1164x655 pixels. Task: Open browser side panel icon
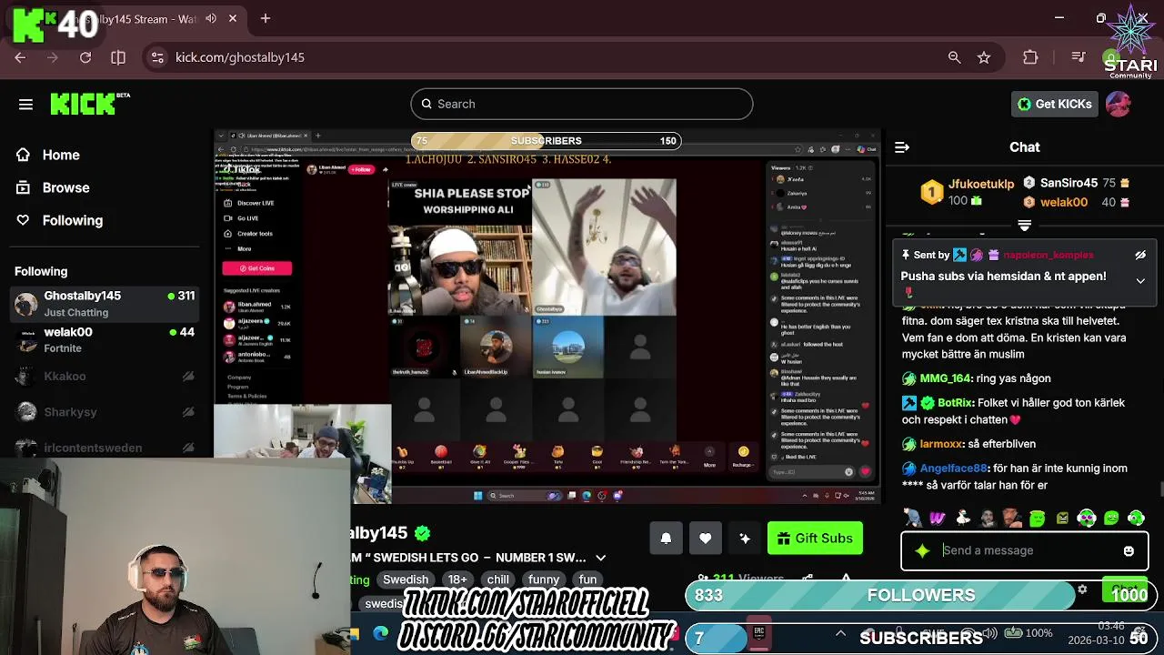point(118,57)
